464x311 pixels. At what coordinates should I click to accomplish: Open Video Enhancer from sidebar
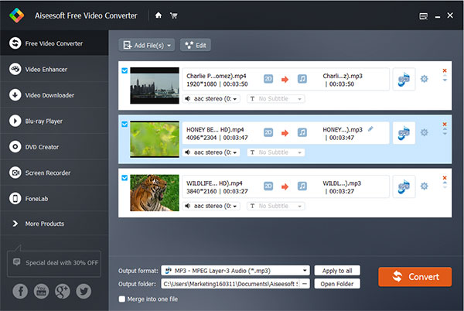(54, 70)
